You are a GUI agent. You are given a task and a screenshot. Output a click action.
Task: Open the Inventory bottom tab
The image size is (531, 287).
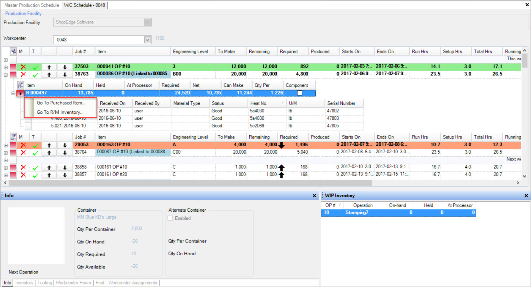(24, 283)
